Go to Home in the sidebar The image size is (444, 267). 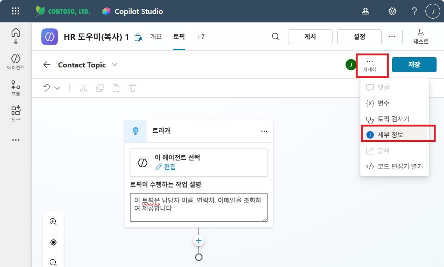16,35
